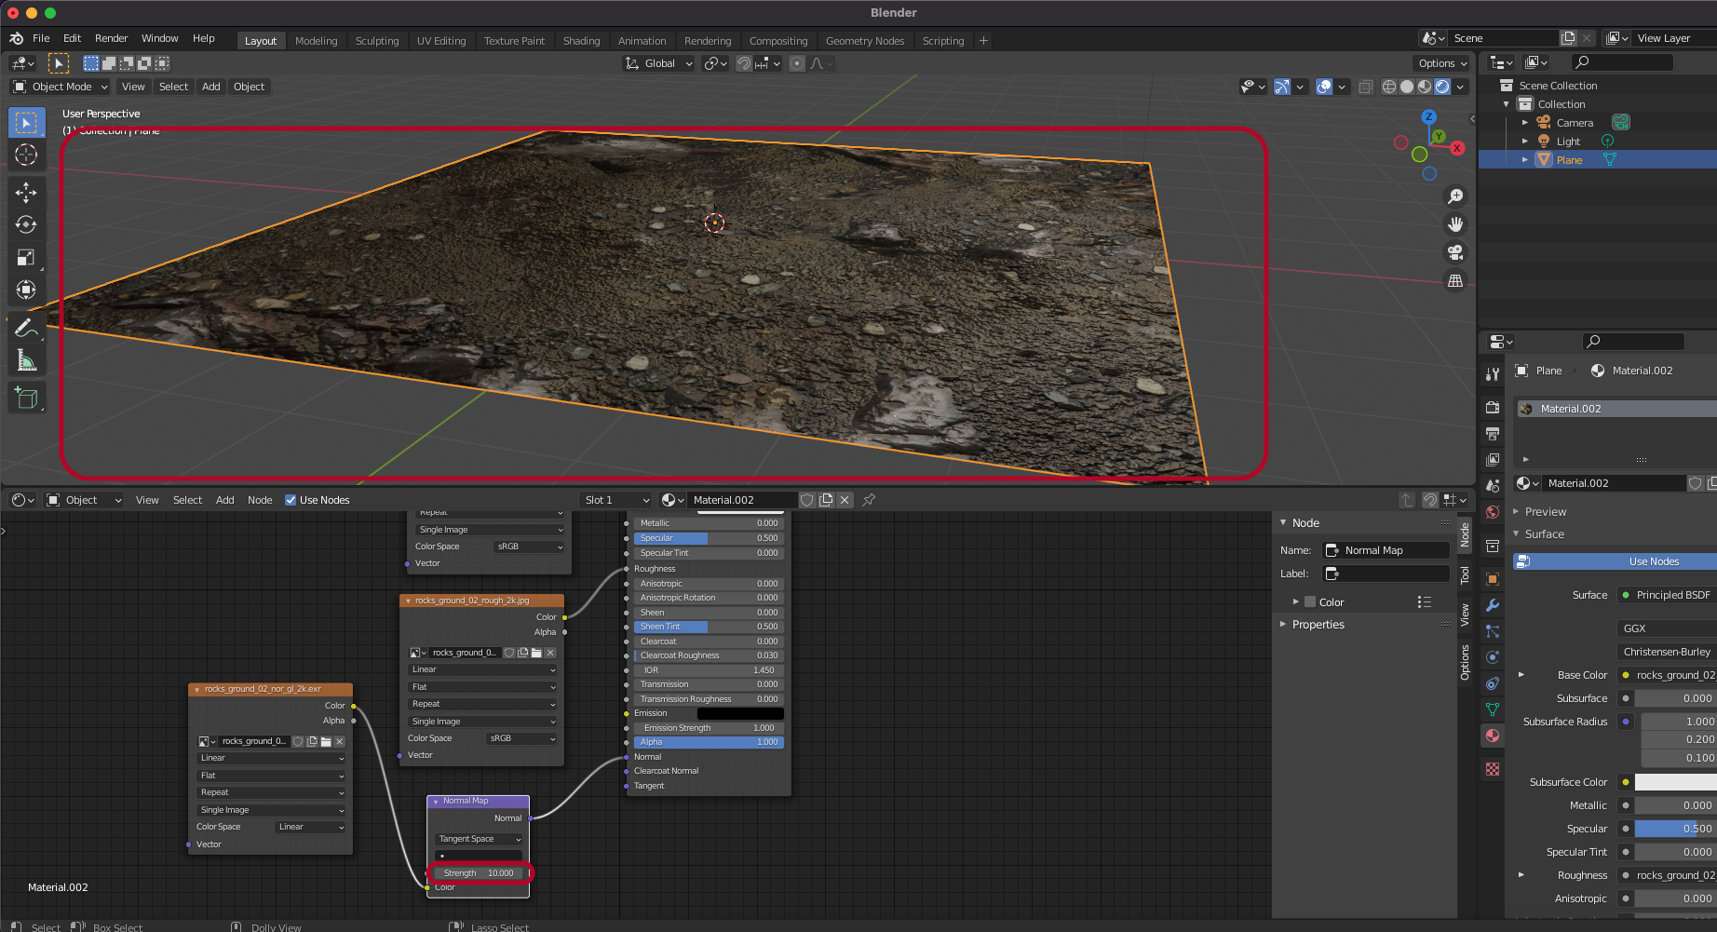
Task: Expand the Properties section in the Node panel
Action: (x=1318, y=625)
